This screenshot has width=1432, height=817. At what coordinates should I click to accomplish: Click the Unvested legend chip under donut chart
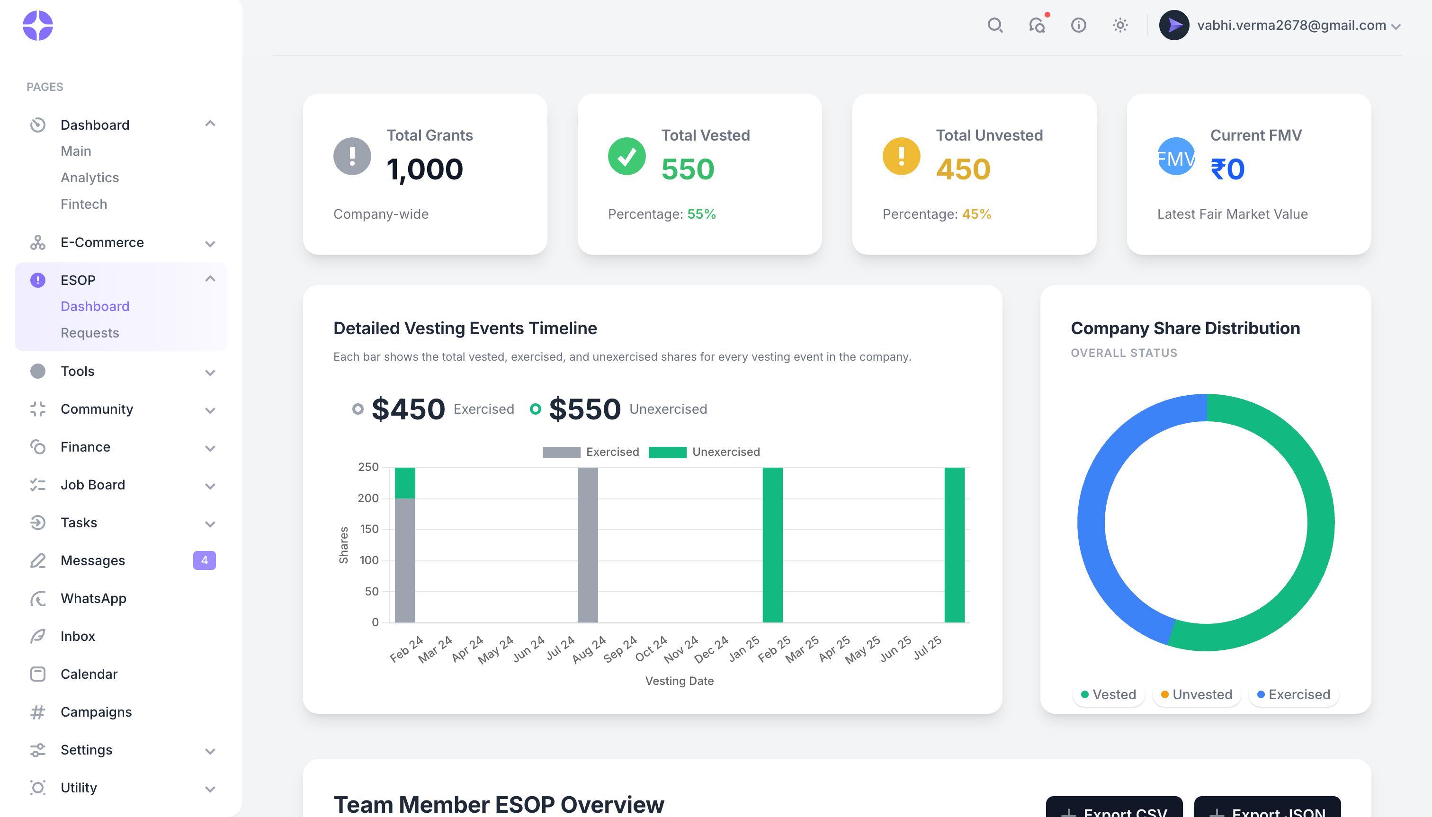1196,695
